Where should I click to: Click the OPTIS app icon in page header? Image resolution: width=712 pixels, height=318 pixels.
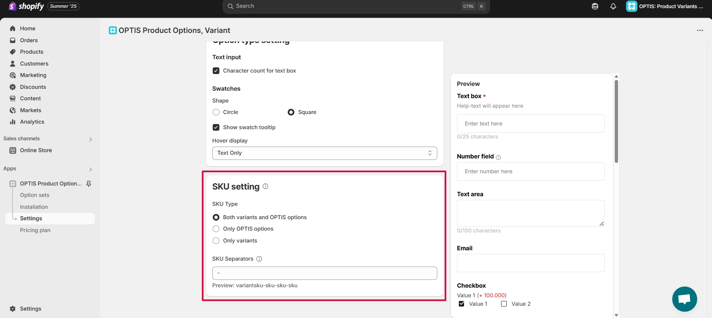coord(113,30)
